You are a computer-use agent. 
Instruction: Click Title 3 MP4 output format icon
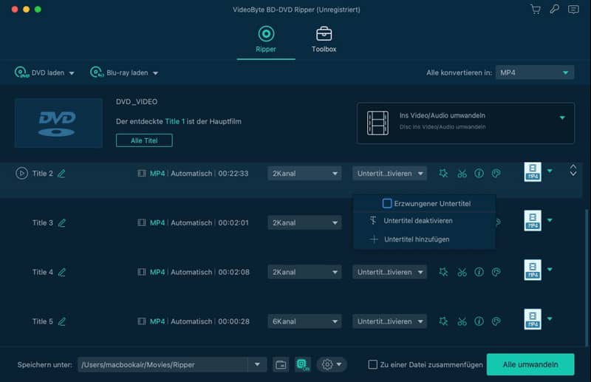[533, 221]
